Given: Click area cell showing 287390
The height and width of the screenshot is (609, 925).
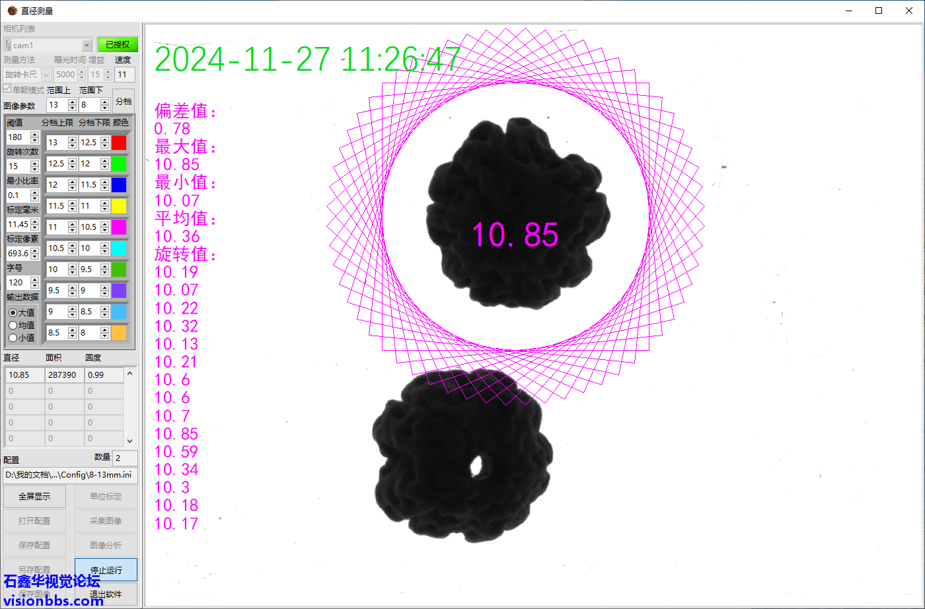Looking at the screenshot, I should point(65,375).
